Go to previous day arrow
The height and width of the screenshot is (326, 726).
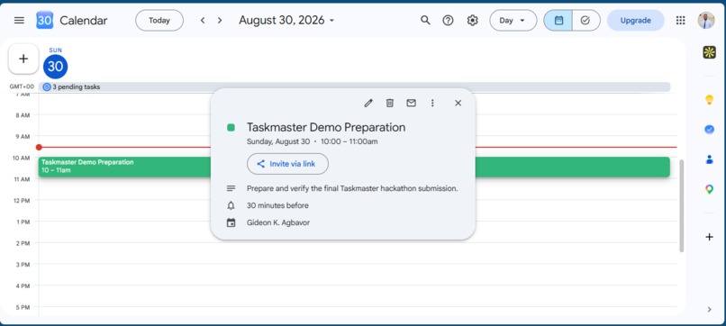click(203, 21)
